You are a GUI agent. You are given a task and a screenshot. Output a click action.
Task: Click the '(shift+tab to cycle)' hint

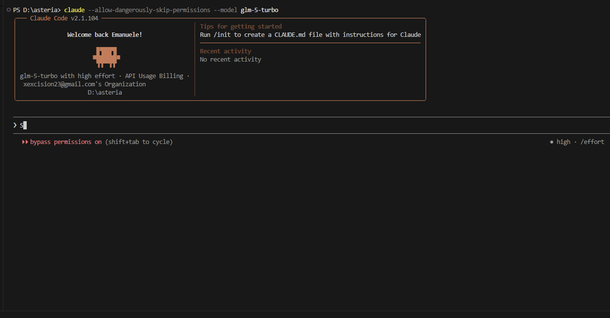[x=139, y=142]
